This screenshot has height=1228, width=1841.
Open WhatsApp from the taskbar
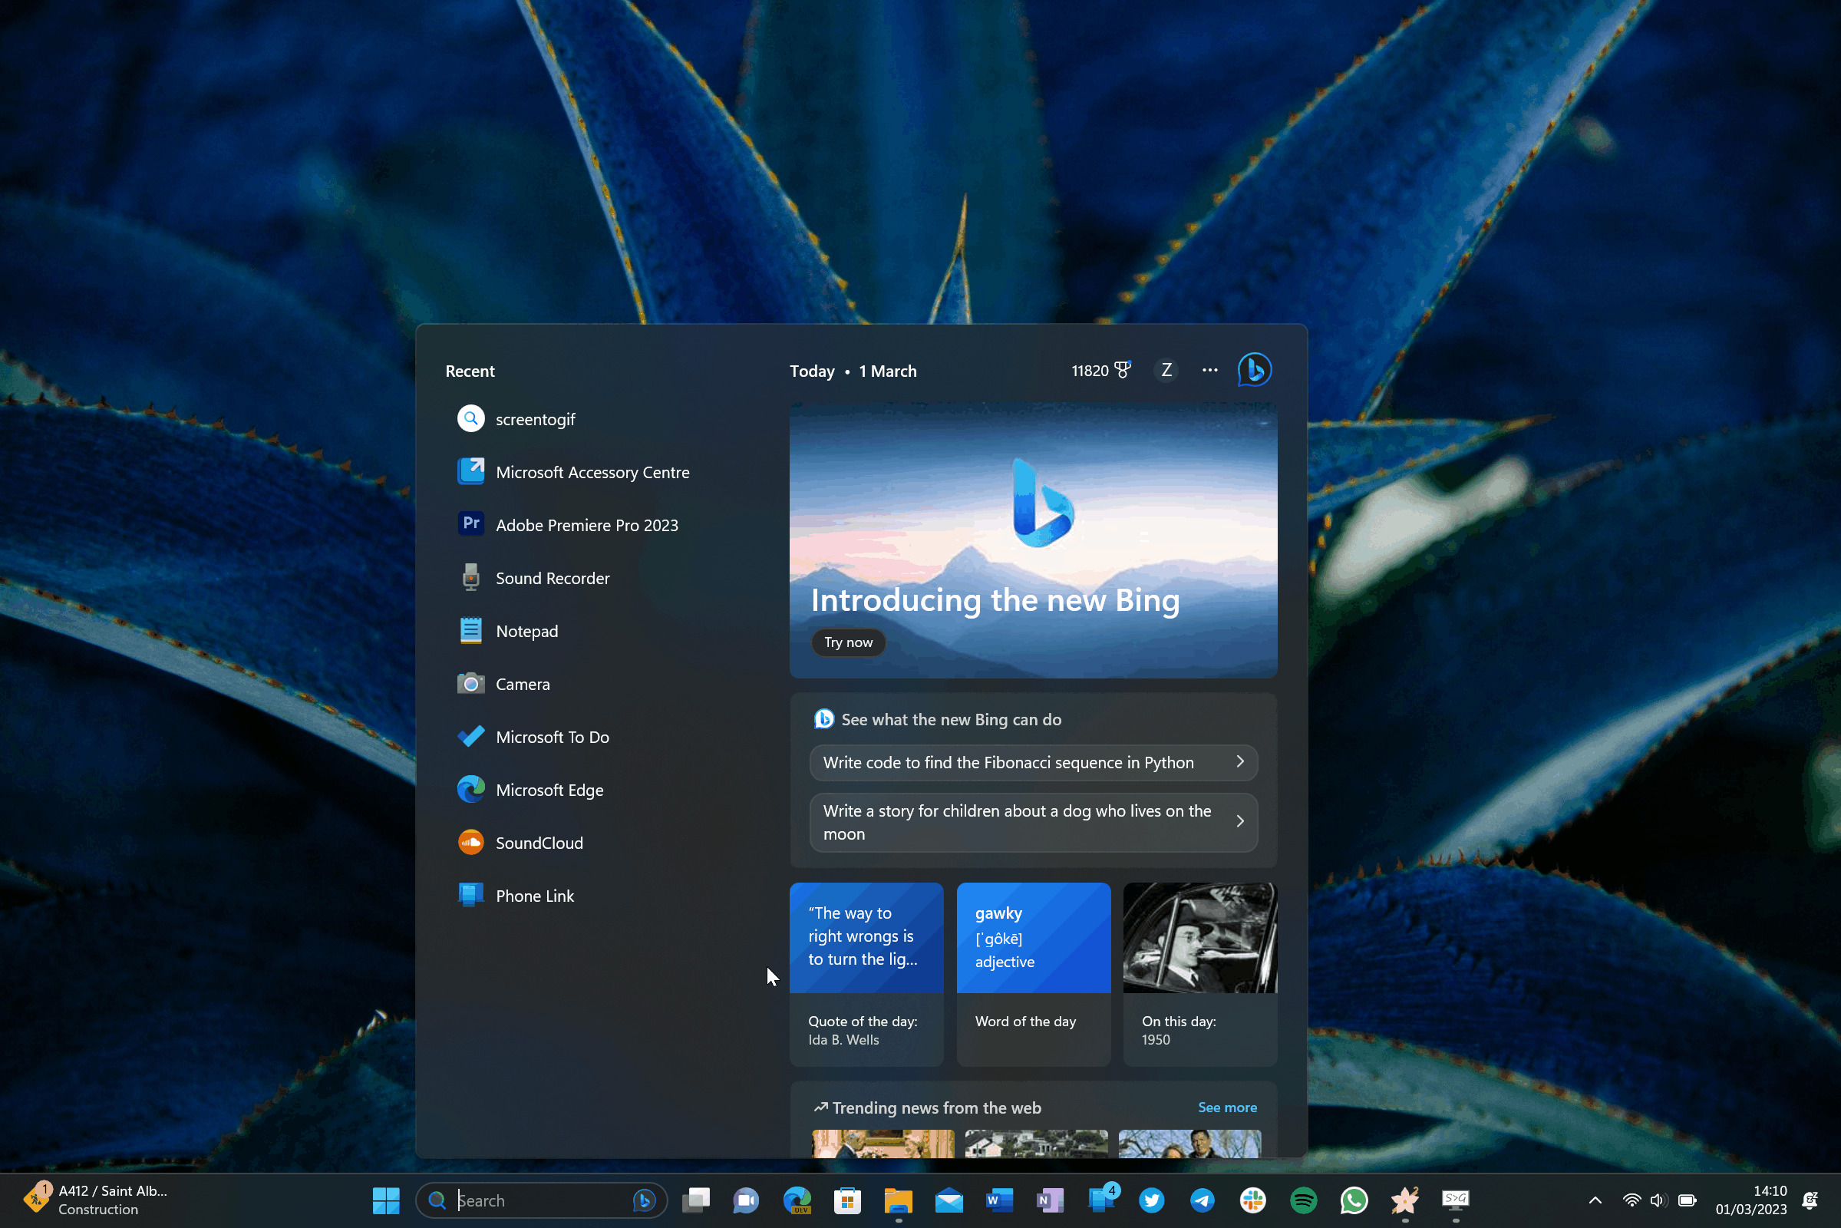[1354, 1200]
